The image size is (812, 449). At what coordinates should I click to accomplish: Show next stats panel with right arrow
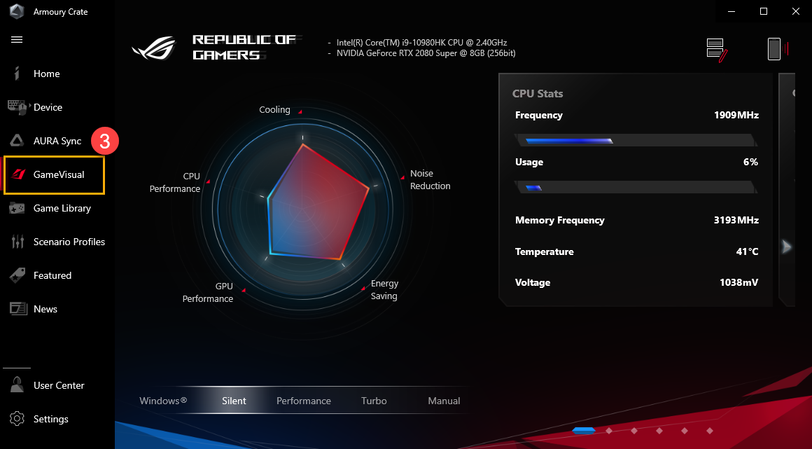click(x=787, y=247)
